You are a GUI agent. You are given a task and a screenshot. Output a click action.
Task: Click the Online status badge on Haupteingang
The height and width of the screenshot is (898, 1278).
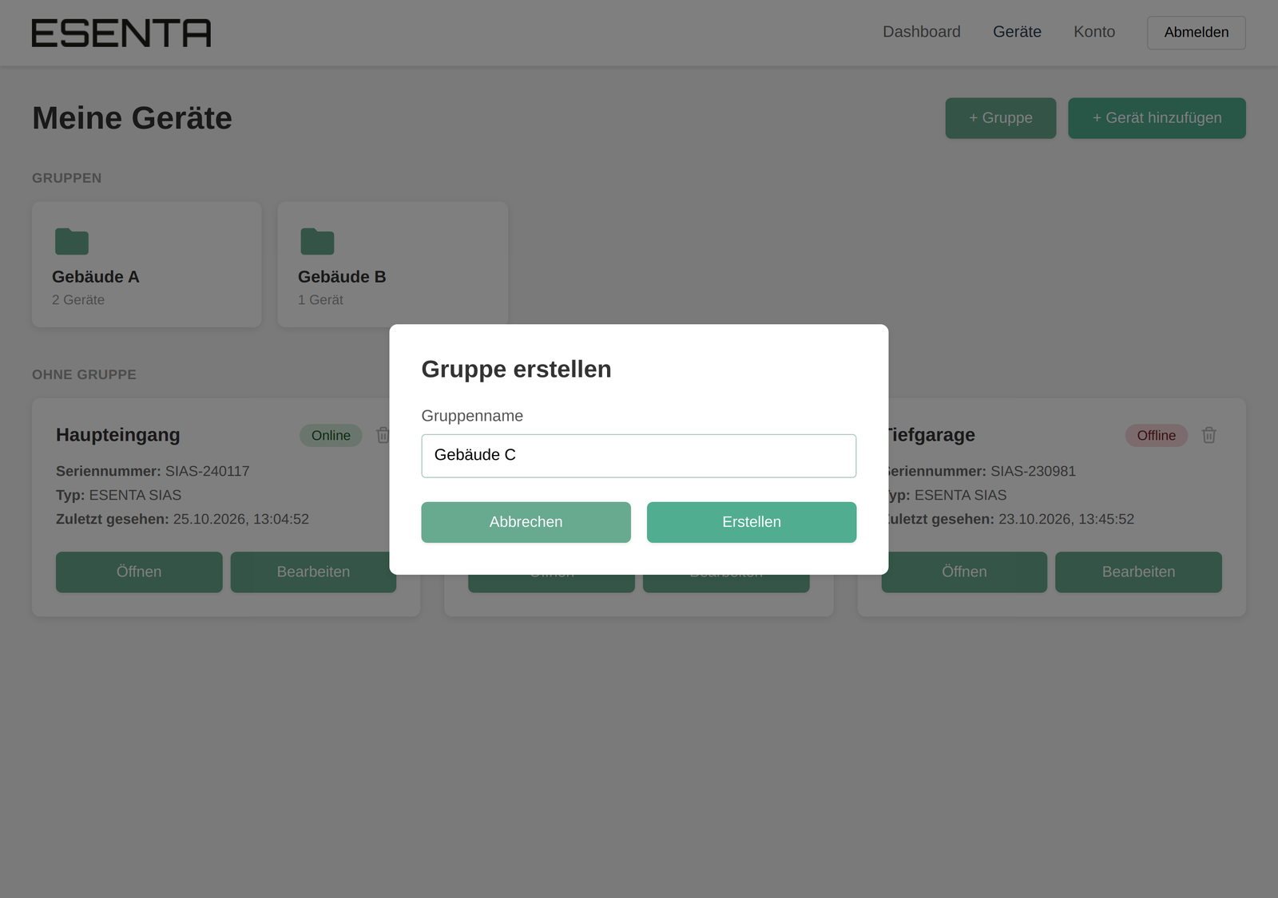pyautogui.click(x=331, y=435)
